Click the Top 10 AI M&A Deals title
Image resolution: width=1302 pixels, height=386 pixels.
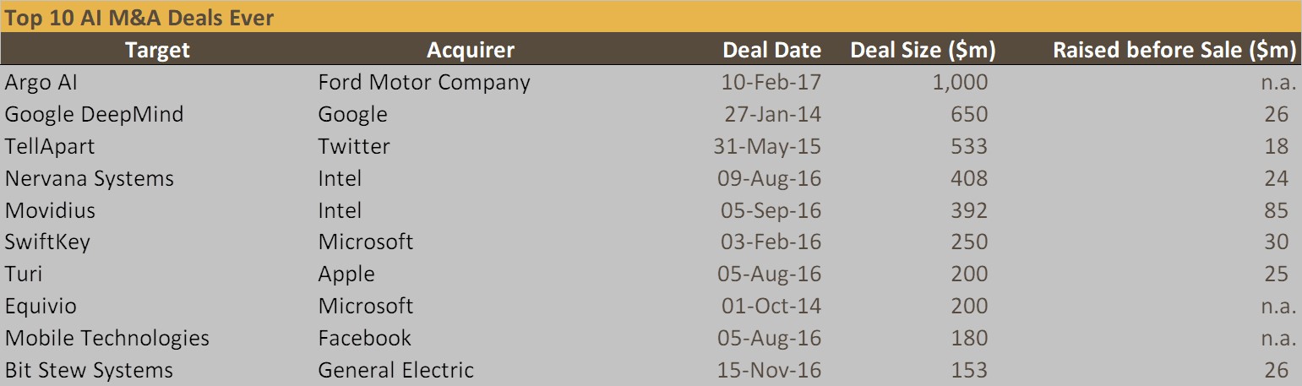139,18
